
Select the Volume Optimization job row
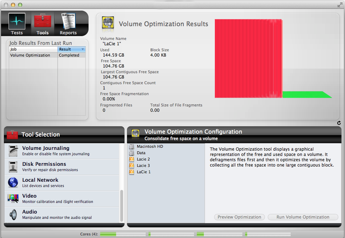(47, 55)
